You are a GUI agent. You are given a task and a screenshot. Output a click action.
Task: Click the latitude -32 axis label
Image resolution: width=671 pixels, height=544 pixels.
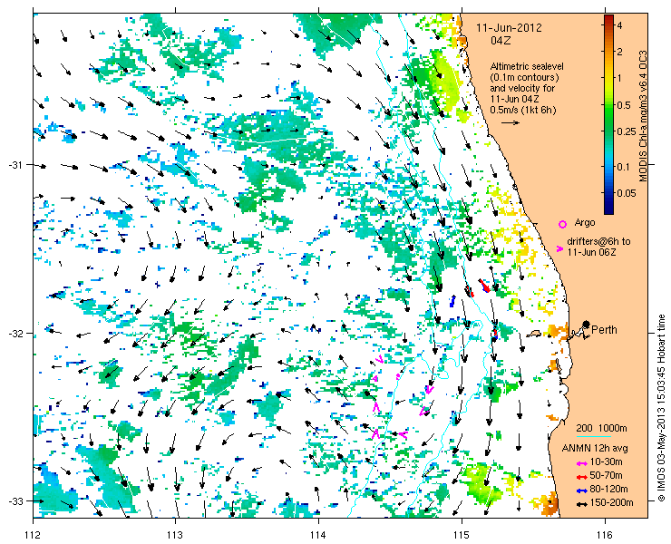click(x=15, y=333)
